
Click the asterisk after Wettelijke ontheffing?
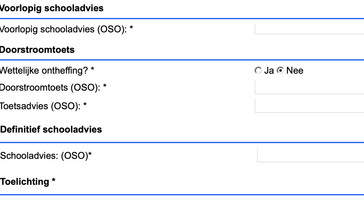tap(92, 70)
